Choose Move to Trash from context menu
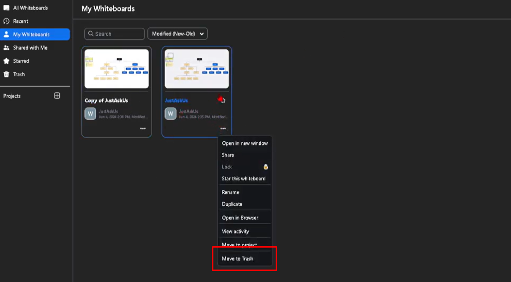Screen dimensions: 511x282 tap(237, 259)
